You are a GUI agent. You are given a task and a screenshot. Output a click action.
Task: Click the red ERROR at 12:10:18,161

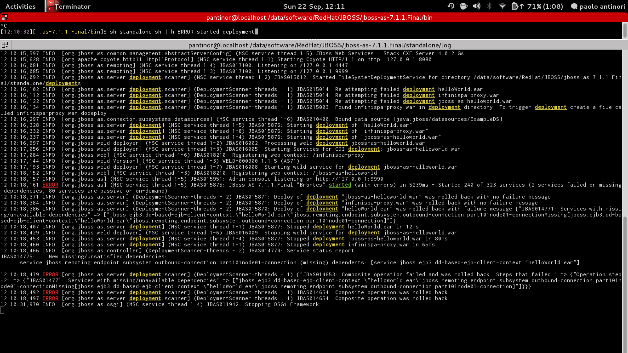[50, 185]
